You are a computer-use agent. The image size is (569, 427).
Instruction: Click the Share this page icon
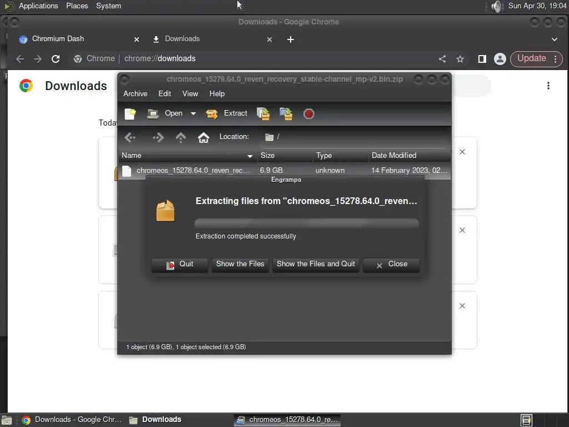click(442, 59)
